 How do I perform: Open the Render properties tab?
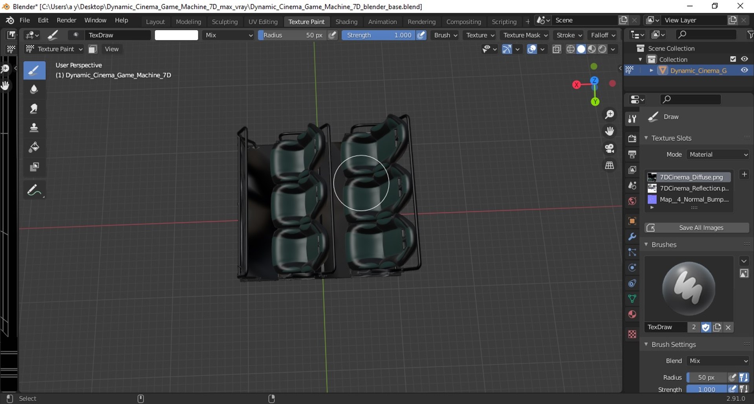pos(632,138)
